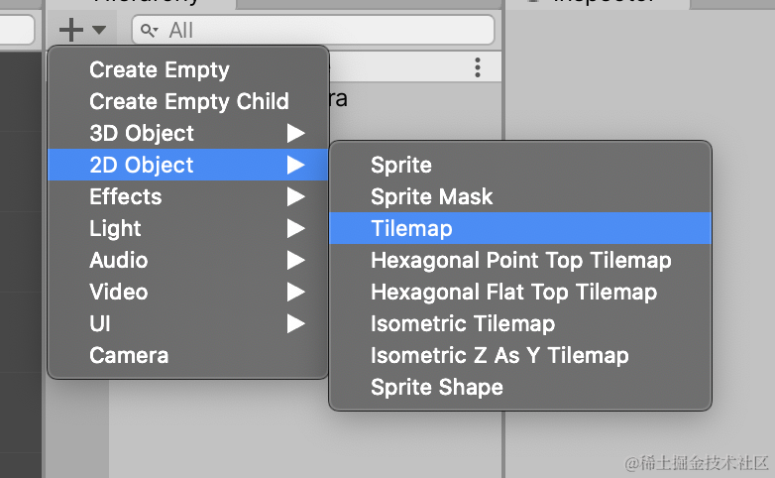The width and height of the screenshot is (775, 478).
Task: Expand the 3D Object submenu arrow
Action: pyautogui.click(x=295, y=133)
